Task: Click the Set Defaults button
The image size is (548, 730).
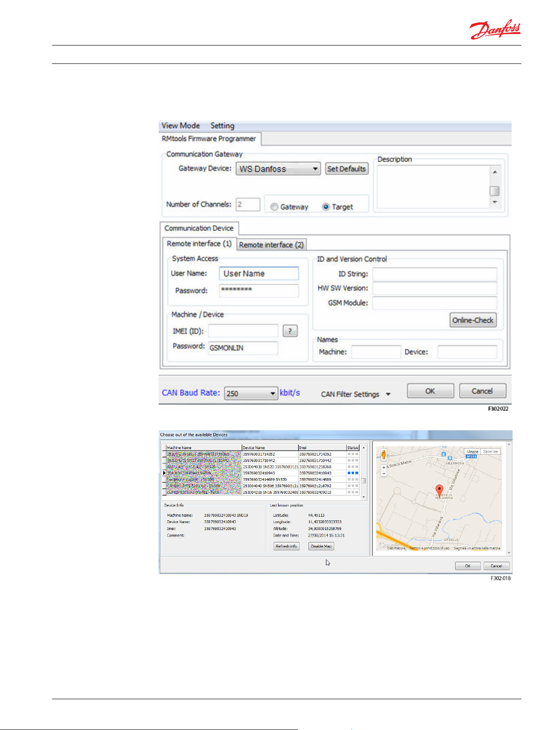Action: coord(347,169)
